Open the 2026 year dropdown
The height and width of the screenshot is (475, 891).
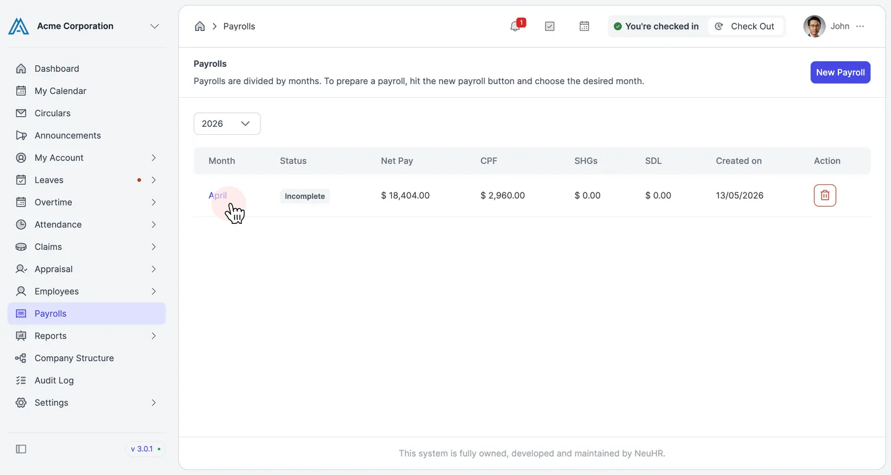[x=227, y=124]
